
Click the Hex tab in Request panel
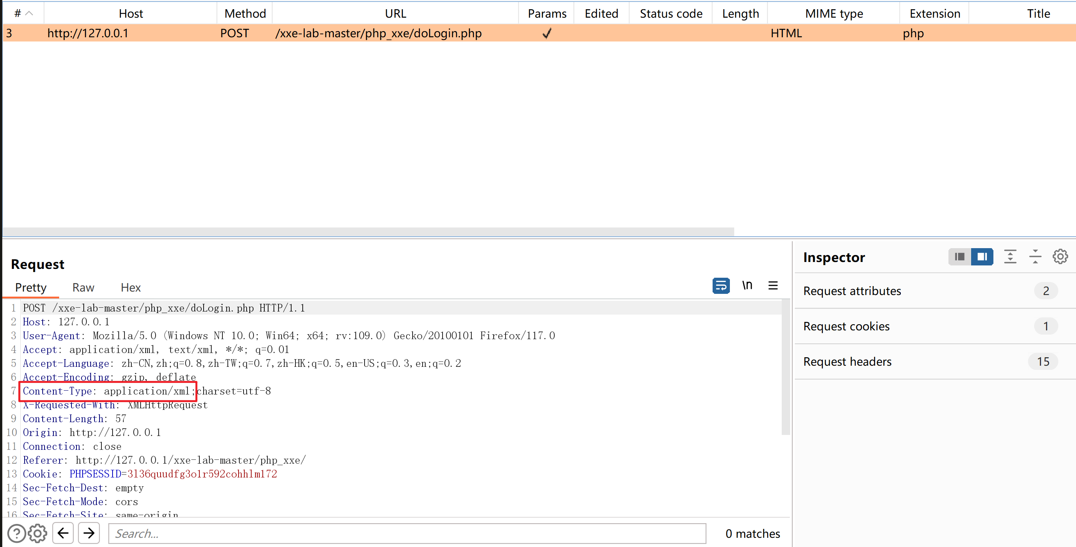130,287
